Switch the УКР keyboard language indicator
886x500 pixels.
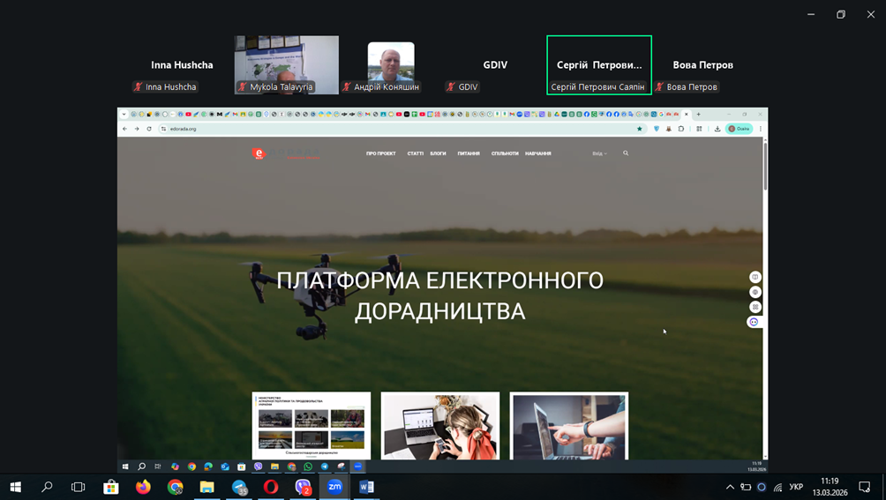click(796, 487)
